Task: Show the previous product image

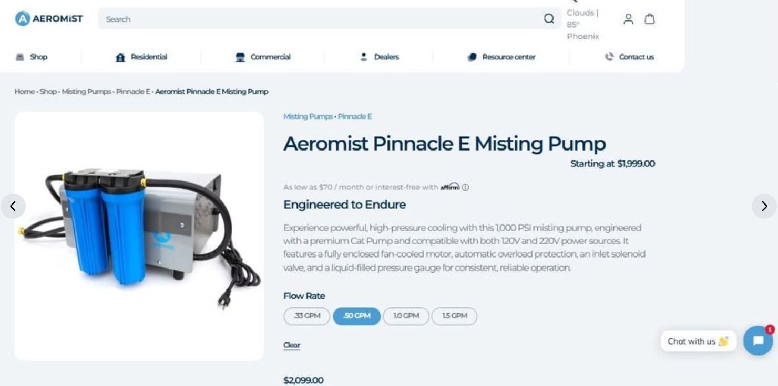Action: [x=13, y=206]
